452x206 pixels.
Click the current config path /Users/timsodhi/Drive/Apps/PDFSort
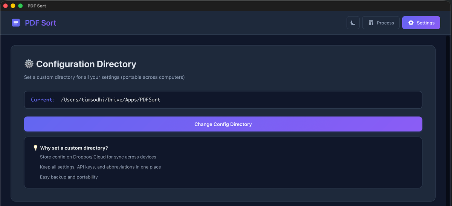pyautogui.click(x=110, y=100)
